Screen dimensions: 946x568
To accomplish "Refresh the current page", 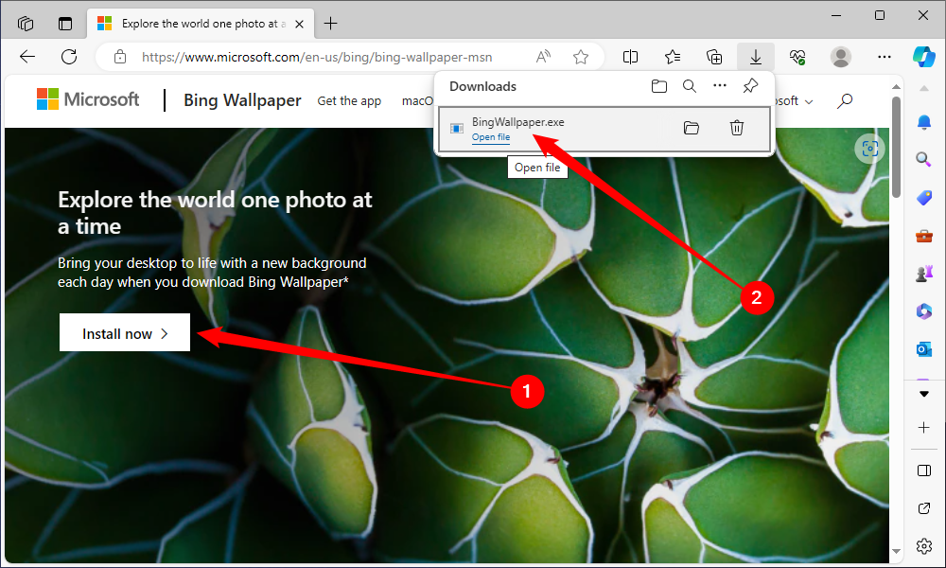I will [x=69, y=57].
